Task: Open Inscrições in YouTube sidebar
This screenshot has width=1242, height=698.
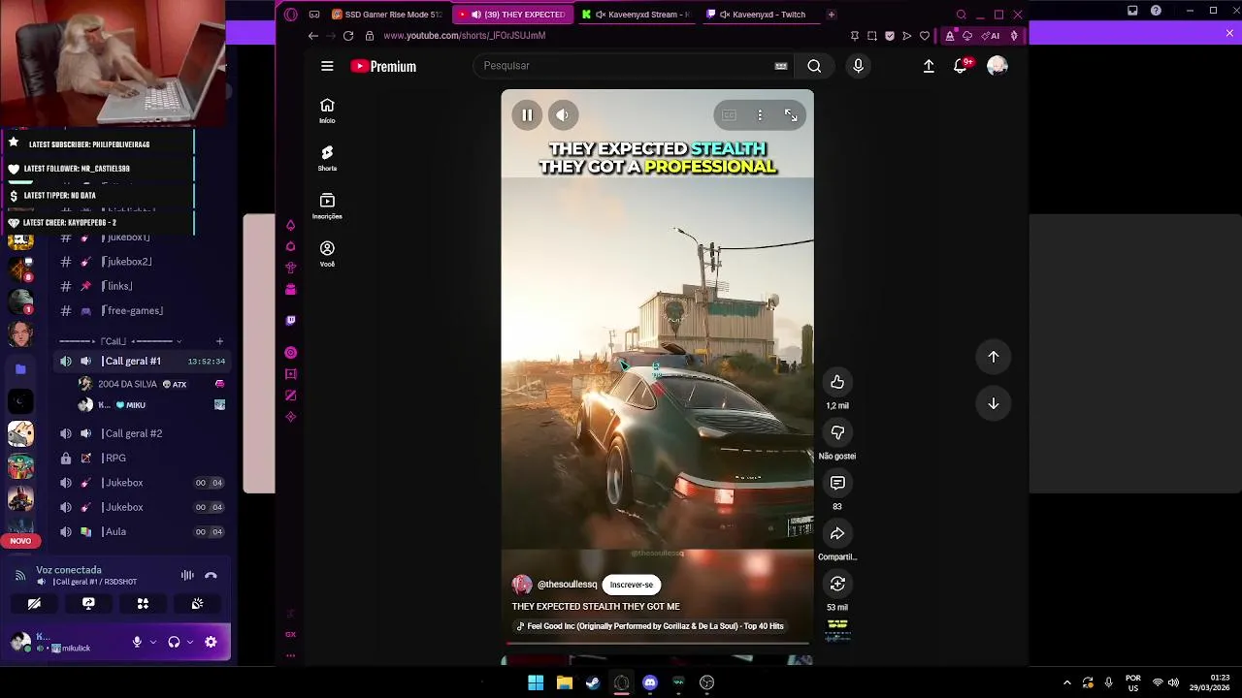Action: click(x=327, y=206)
